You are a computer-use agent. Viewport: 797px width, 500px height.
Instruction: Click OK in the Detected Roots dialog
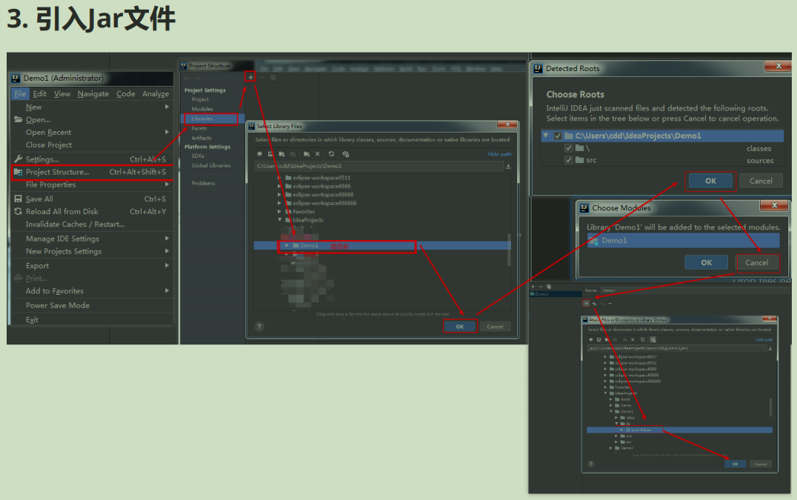(710, 181)
